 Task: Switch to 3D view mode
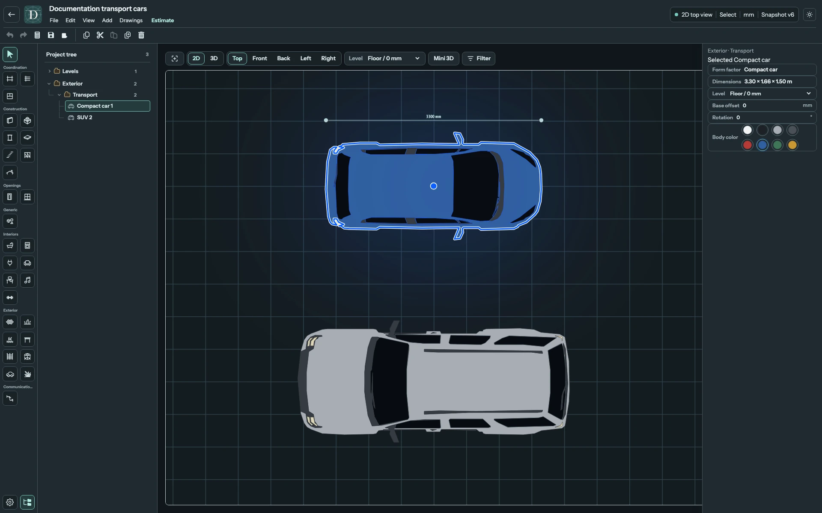click(214, 59)
